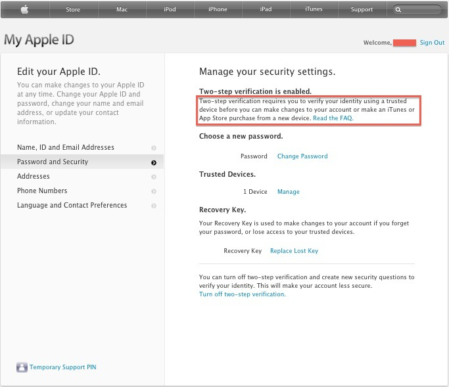
Task: Click the Apple logo in navigation bar
Action: pos(25,9)
